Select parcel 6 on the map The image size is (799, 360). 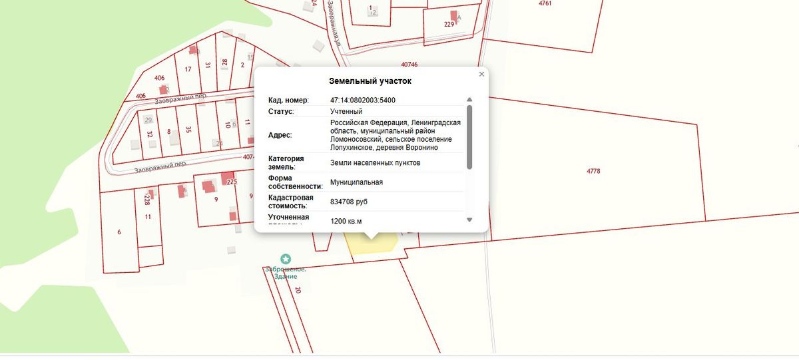(x=119, y=232)
